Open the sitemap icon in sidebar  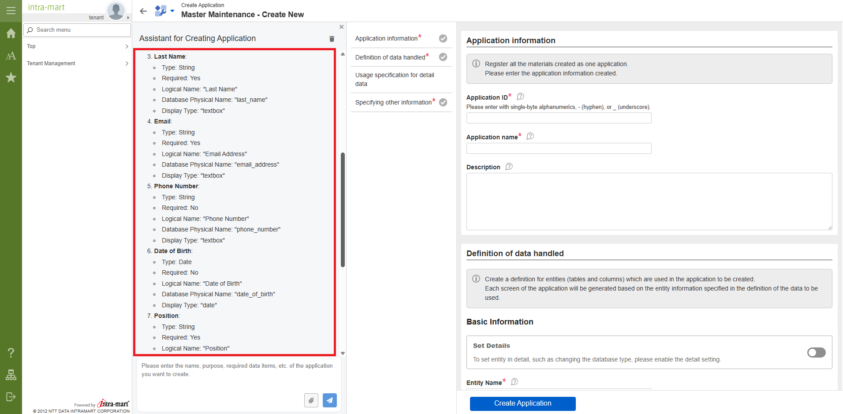click(x=11, y=375)
